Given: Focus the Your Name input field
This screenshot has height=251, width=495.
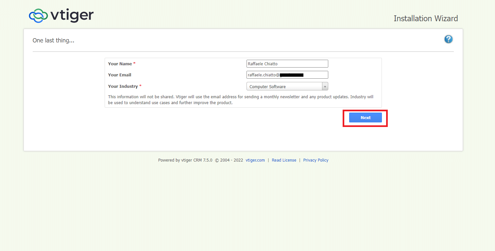Looking at the screenshot, I should (287, 64).
